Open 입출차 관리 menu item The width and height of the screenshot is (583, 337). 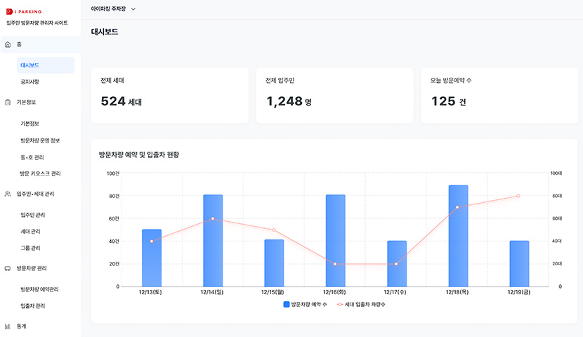(x=33, y=306)
